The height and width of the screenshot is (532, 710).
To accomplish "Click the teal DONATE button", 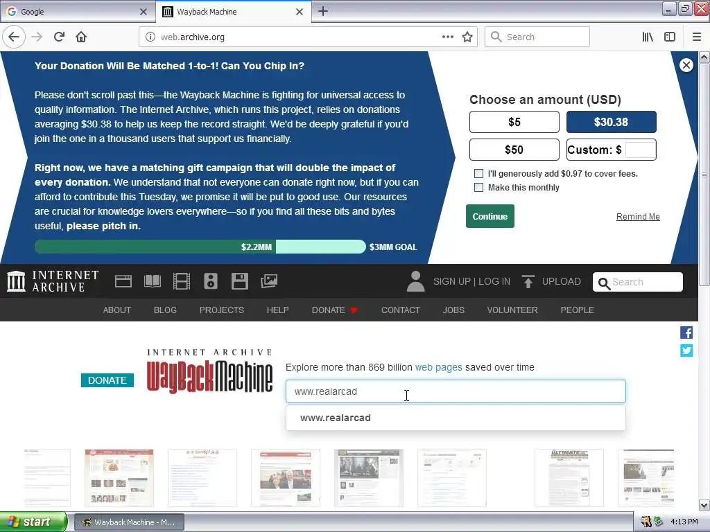I will [107, 380].
